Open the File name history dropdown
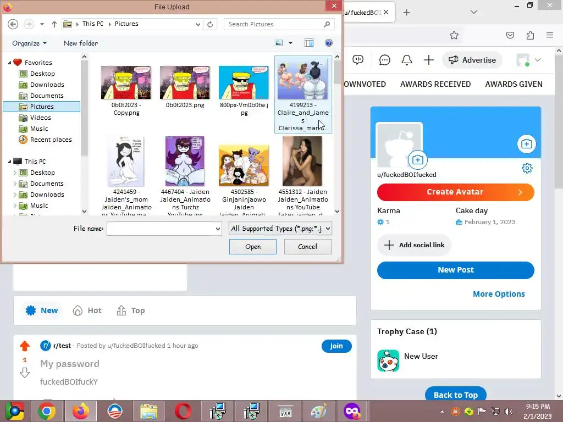The image size is (563, 422). 218,229
